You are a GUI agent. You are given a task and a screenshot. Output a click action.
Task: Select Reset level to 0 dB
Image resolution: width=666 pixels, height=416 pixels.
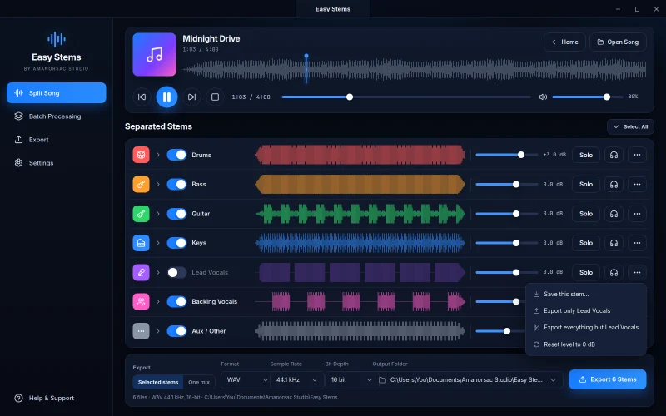[x=586, y=344]
